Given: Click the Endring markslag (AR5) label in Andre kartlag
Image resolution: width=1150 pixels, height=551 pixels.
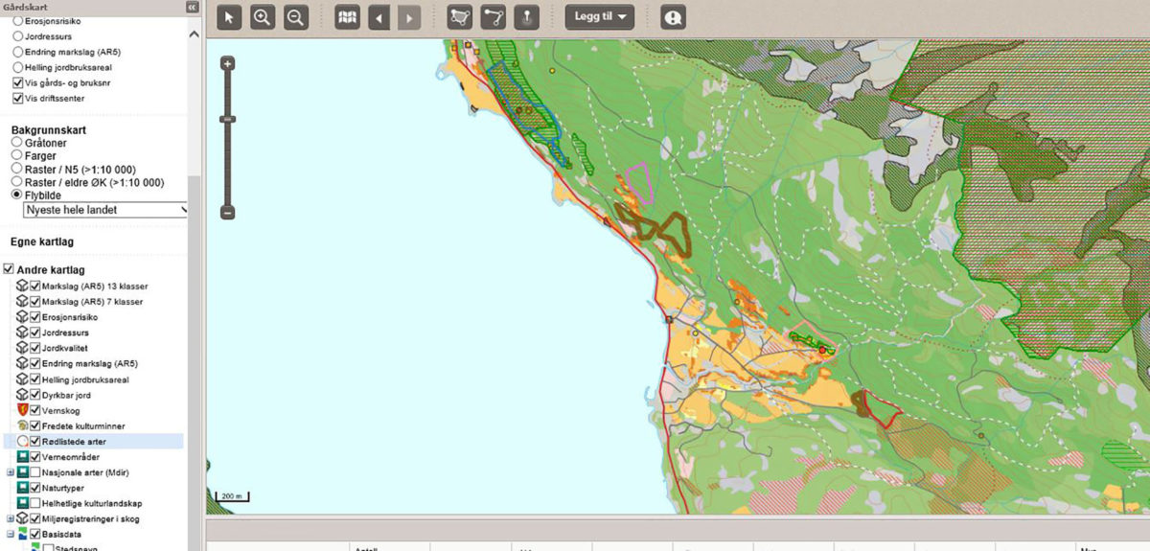Looking at the screenshot, I should [90, 364].
